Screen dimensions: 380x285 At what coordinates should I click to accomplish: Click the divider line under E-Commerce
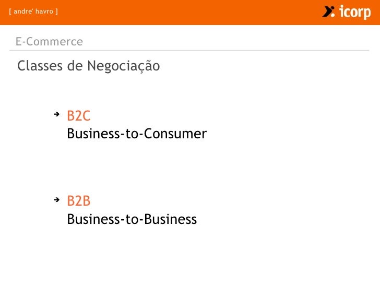pyautogui.click(x=189, y=51)
